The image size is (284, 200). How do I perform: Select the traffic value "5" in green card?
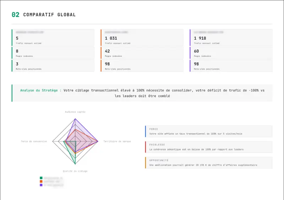pyautogui.click(x=17, y=38)
